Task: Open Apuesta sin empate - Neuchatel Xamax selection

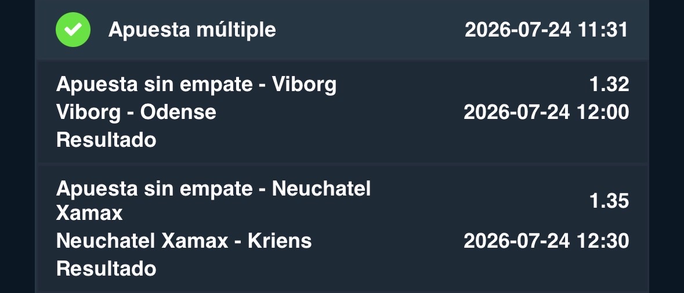Action: 213,201
